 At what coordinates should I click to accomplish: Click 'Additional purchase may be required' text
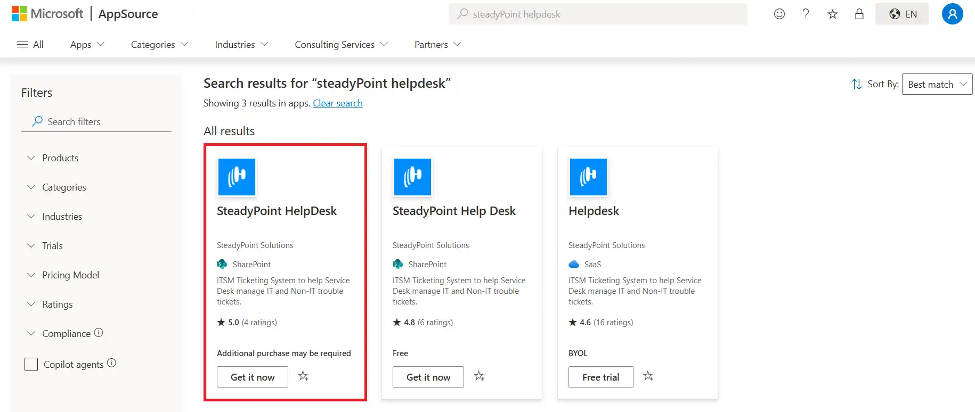pos(284,353)
